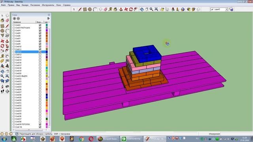Select the Pan hand tool in top toolbar
This screenshot has width=253, height=142.
tap(147, 9)
